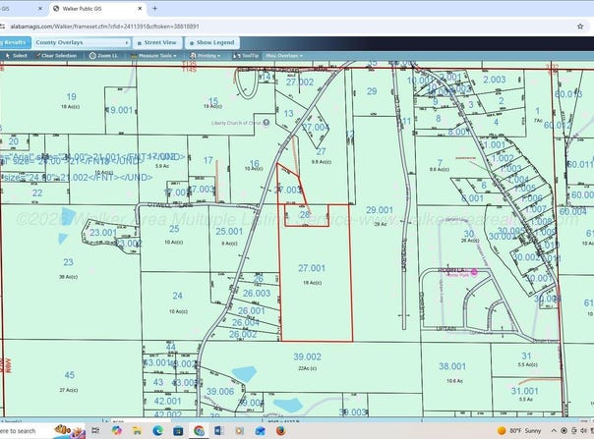The height and width of the screenshot is (439, 594).
Task: Launch Microsoft Edge from the taskbar
Action: click(x=157, y=431)
